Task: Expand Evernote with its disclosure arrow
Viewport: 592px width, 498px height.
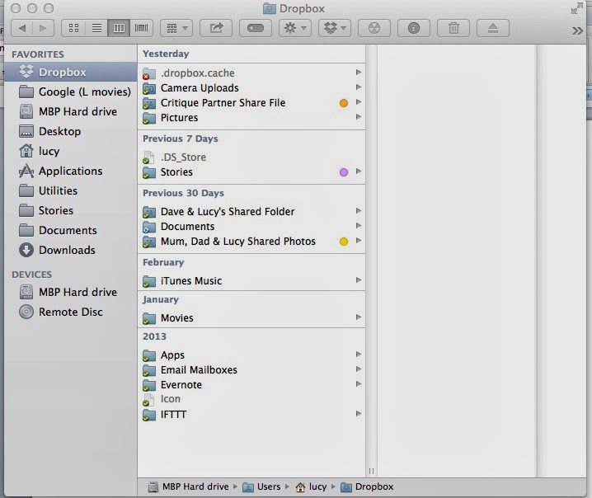Action: (x=359, y=384)
